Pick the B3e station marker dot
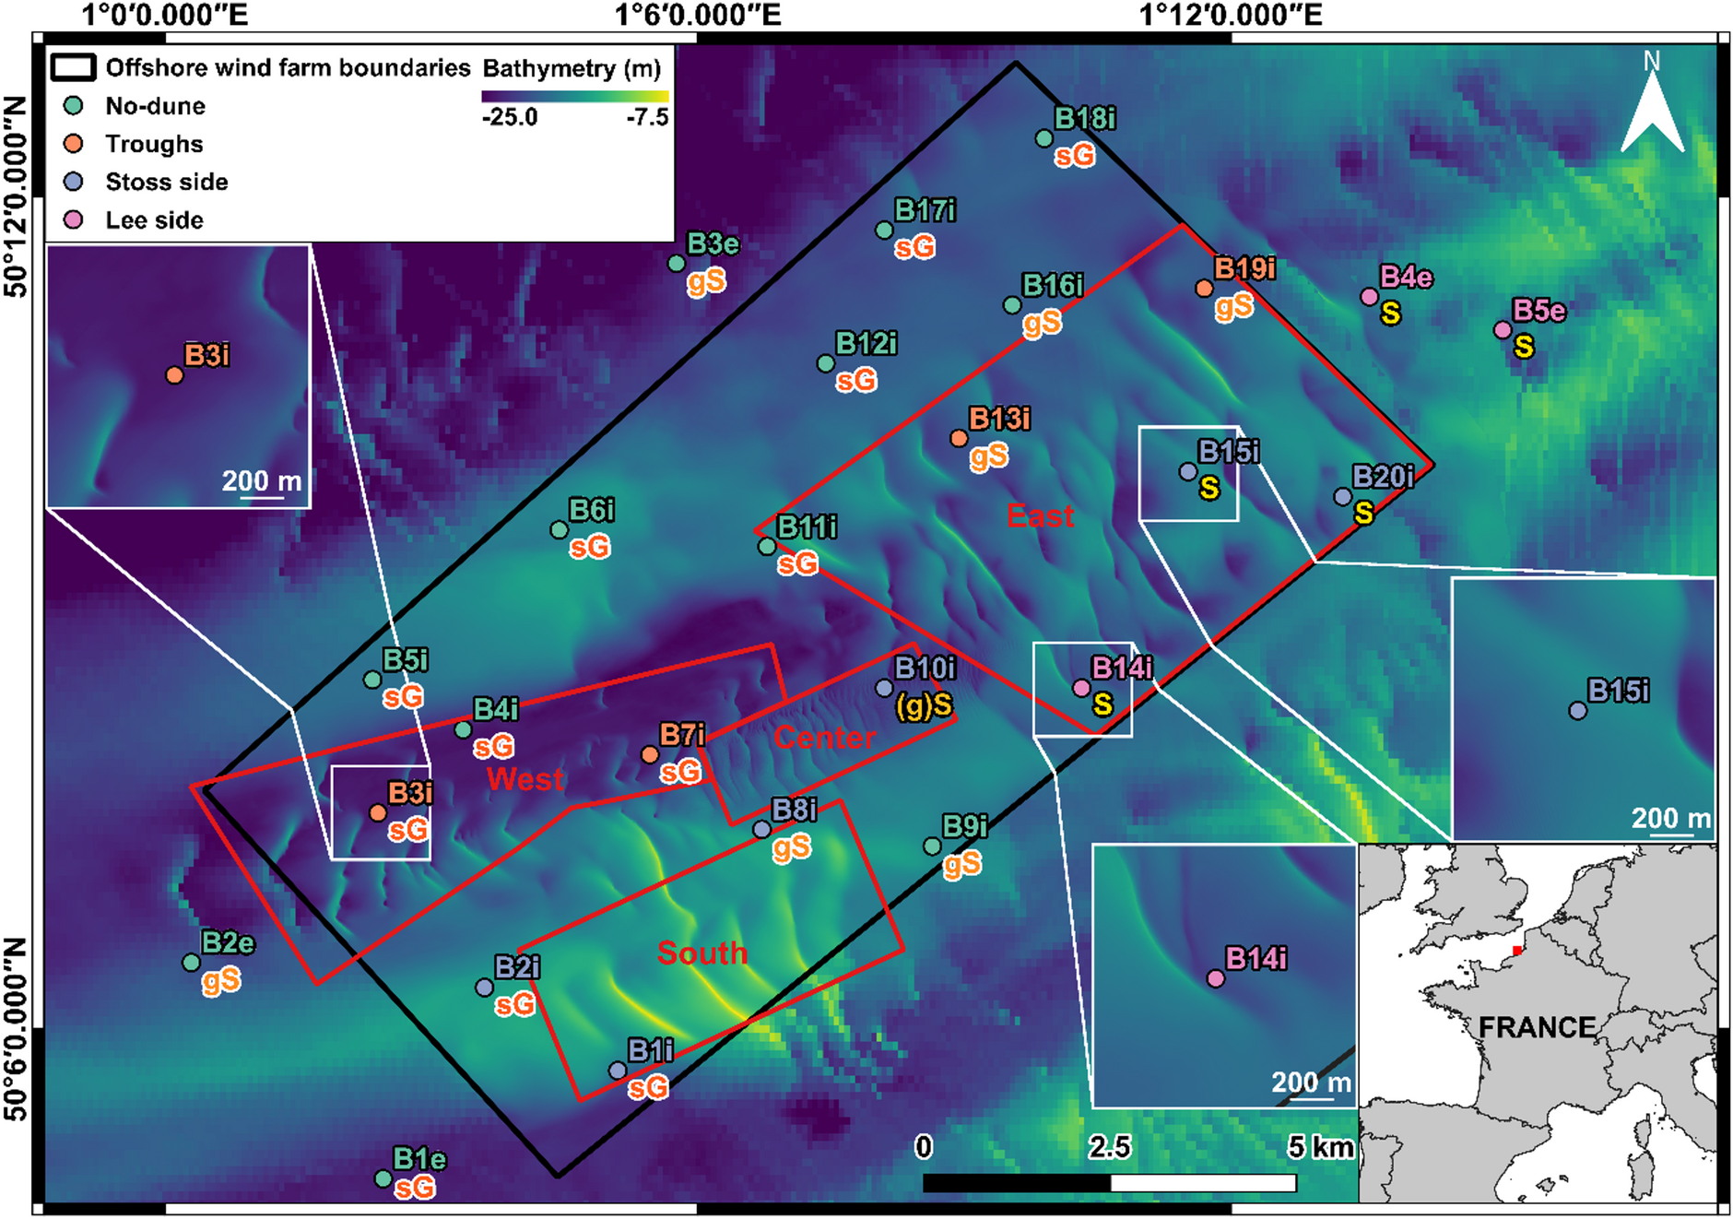Viewport: 1733px width, 1219px height. click(677, 264)
